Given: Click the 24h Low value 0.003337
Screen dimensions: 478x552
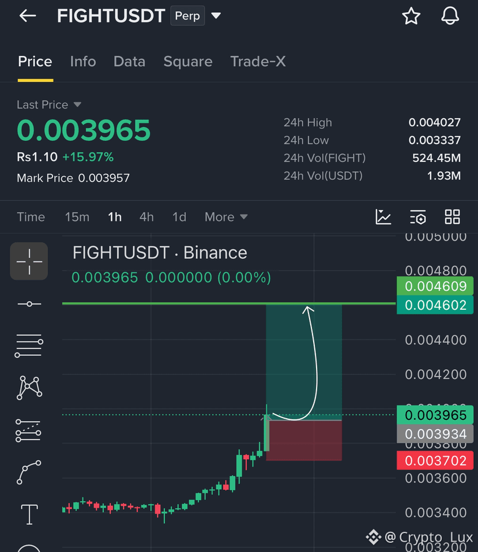Looking at the screenshot, I should pos(434,140).
